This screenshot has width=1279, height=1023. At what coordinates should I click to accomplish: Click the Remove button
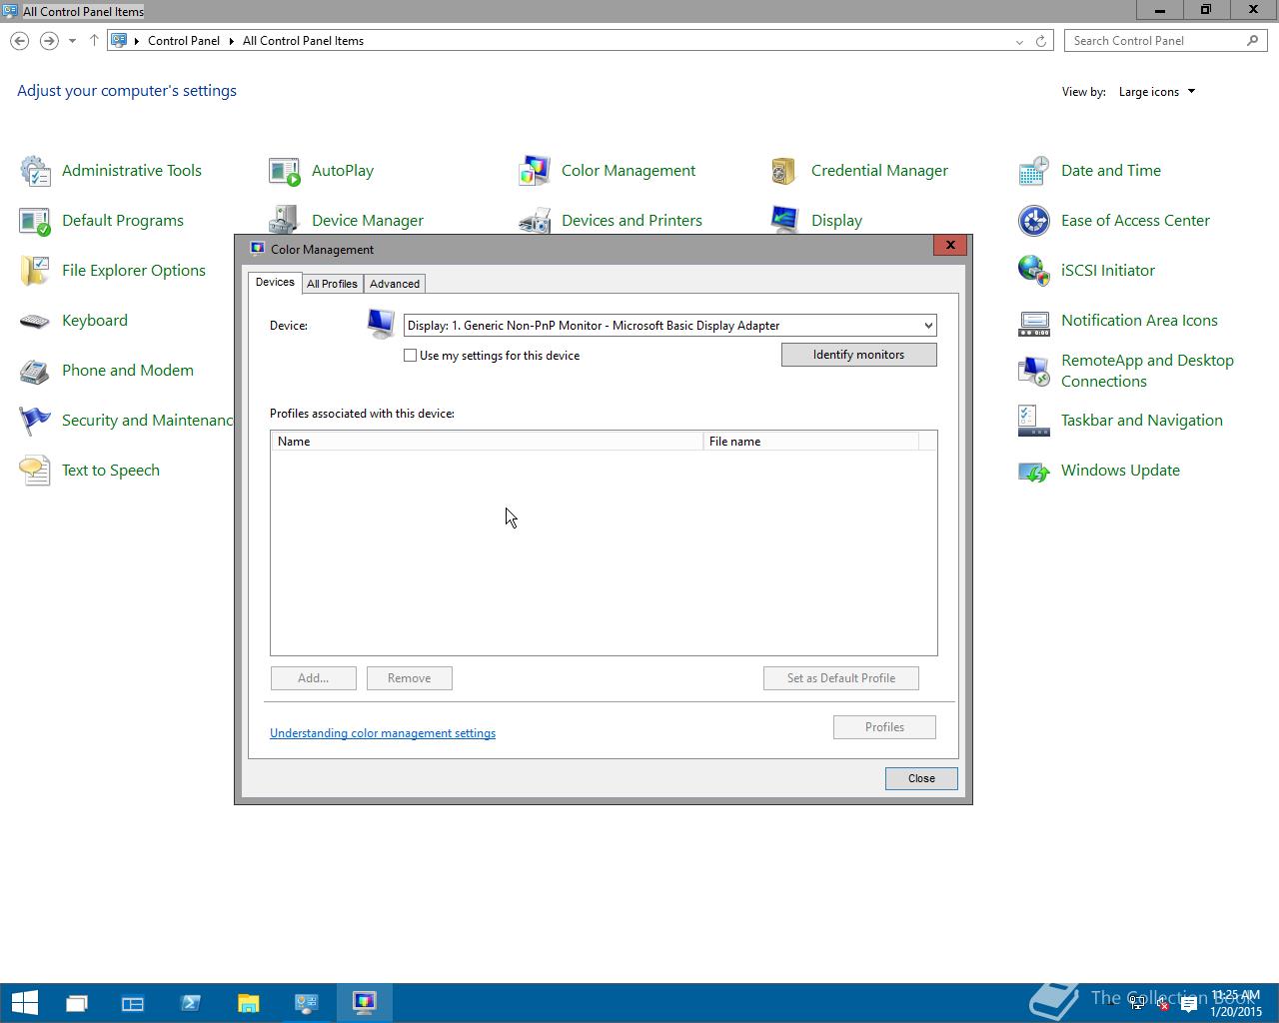[409, 678]
